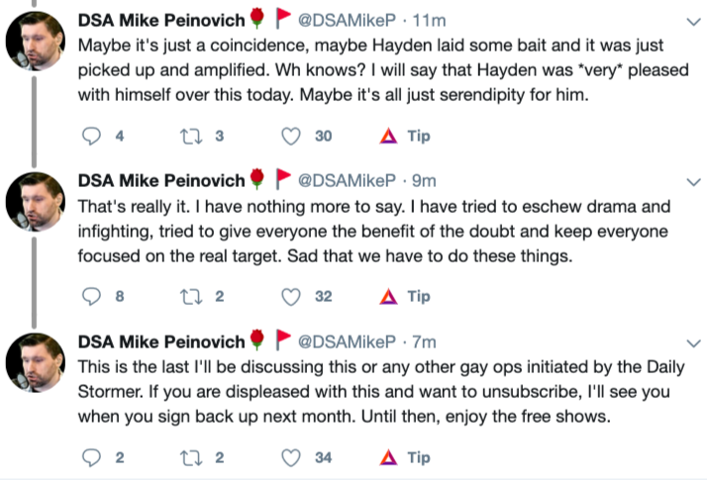
Task: Open replies on the 9m-old tweet
Action: coord(92,296)
